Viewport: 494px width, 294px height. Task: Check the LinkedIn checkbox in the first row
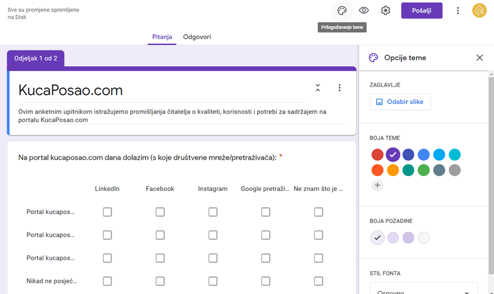click(107, 212)
